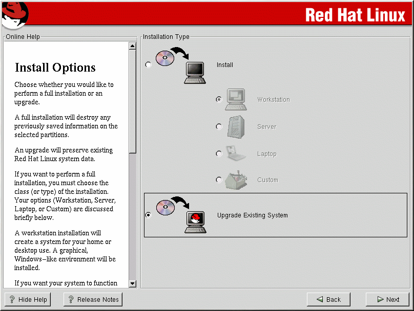The image size is (414, 311).
Task: Click the Workstation computer icon
Action: 236,100
